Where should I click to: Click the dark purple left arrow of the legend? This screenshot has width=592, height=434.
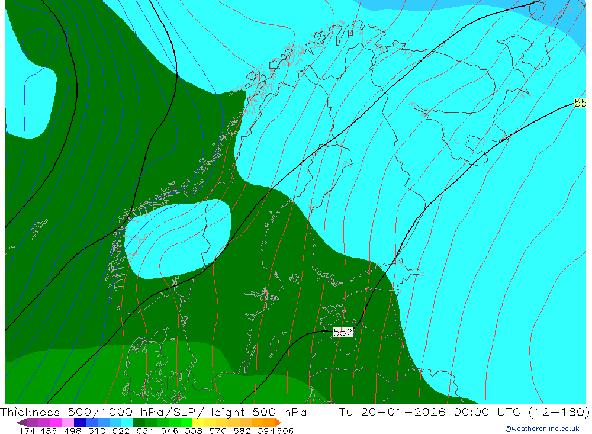point(21,422)
